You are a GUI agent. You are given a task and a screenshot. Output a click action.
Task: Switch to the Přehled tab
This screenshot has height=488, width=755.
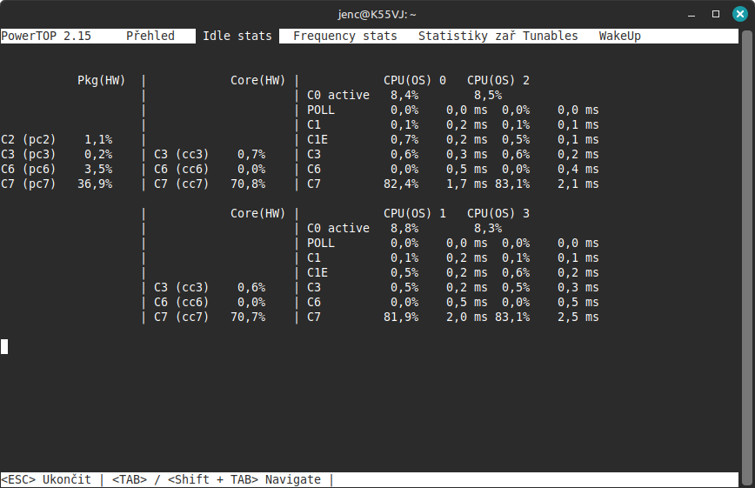[x=150, y=36]
